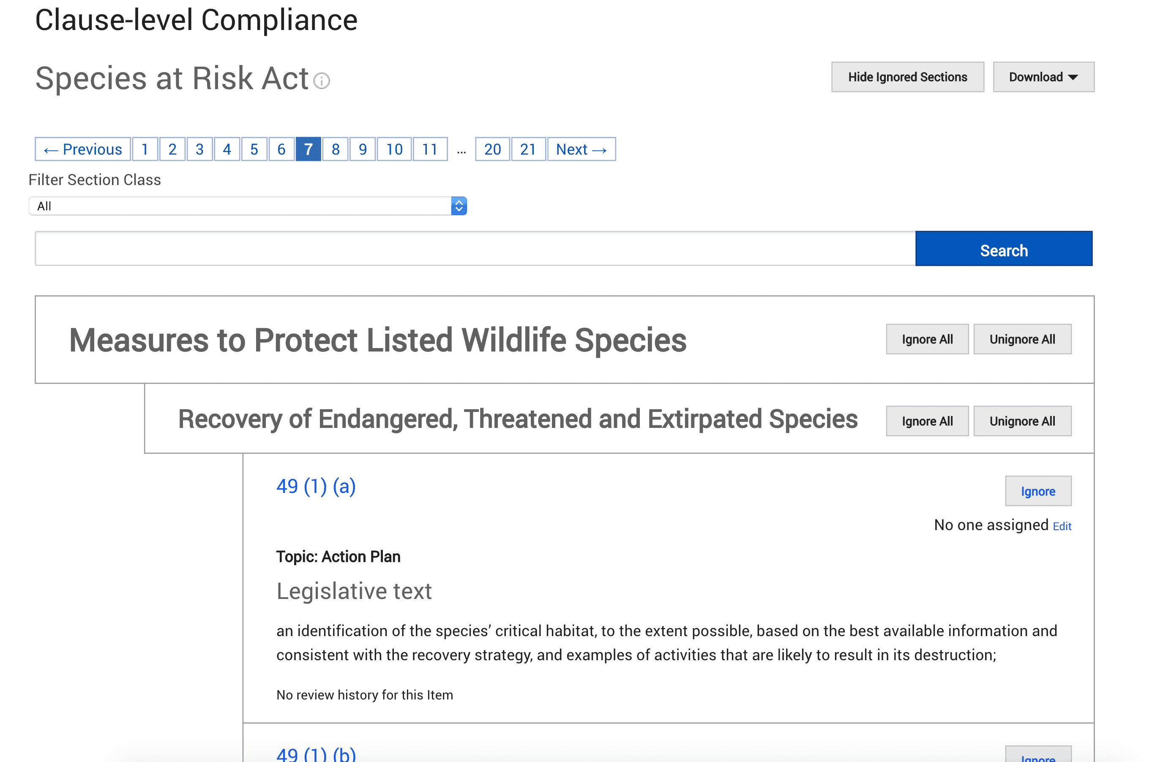The image size is (1163, 762).
Task: Ignore clause 49 (1) (a)
Action: click(x=1038, y=491)
